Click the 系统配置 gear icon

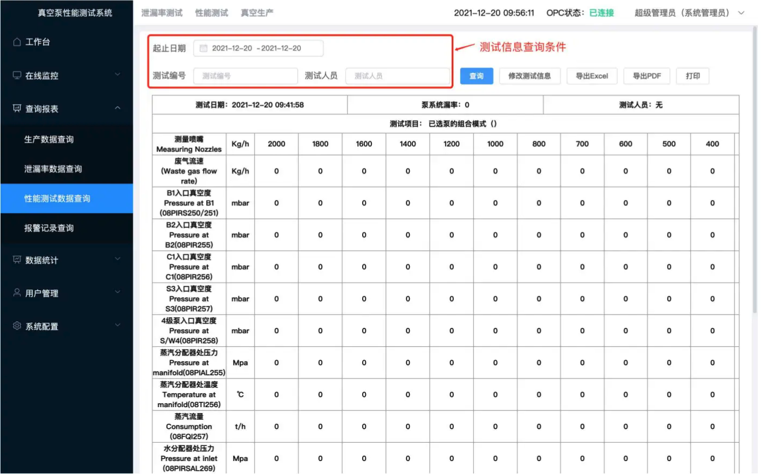click(x=17, y=326)
